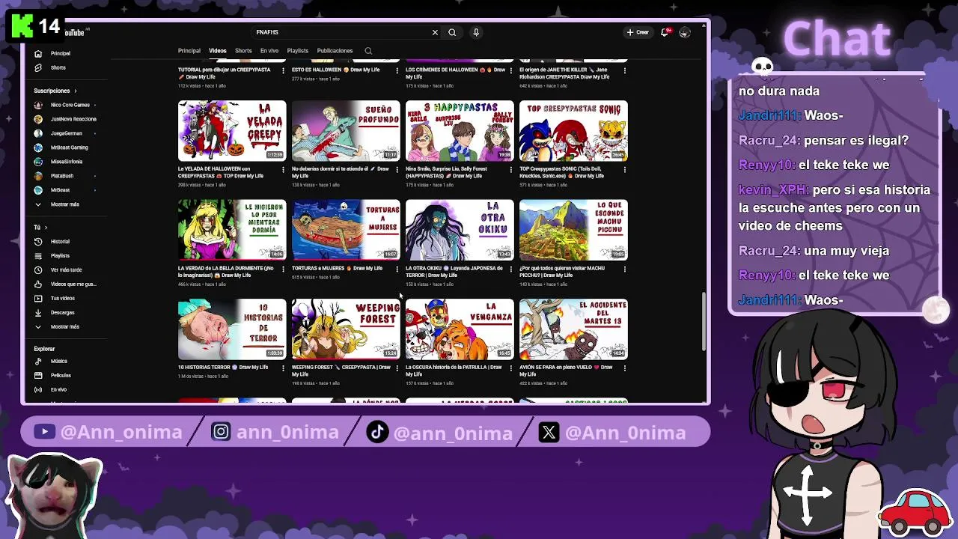Play El Accidente del Martes 13 thumbnail
The width and height of the screenshot is (958, 539).
(x=573, y=329)
